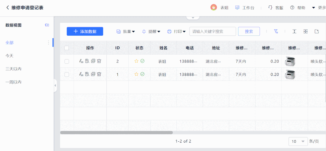
Task: Add new data view folder icon
Action: [x=47, y=25]
